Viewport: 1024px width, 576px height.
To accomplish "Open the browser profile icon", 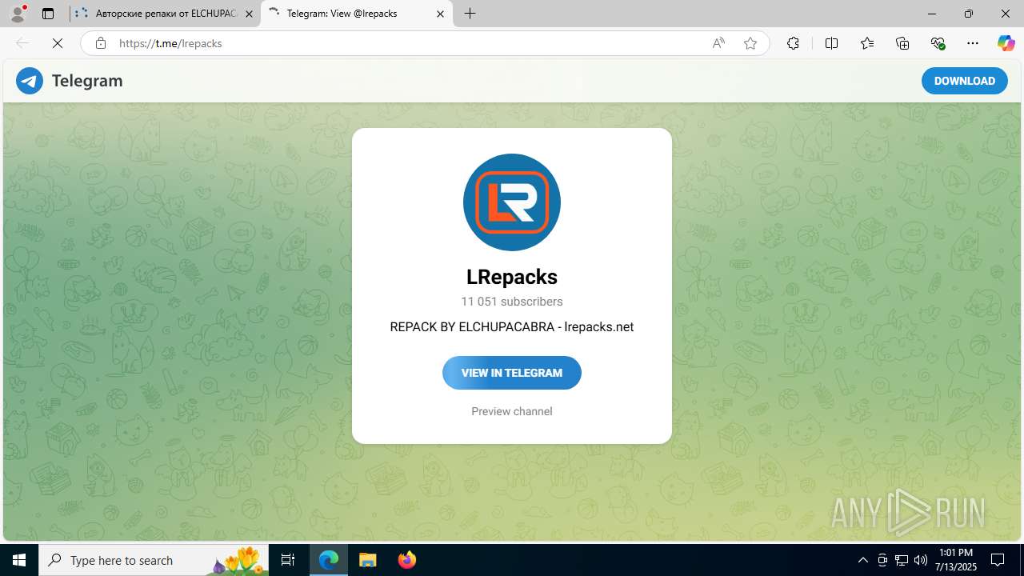I will pyautogui.click(x=18, y=14).
